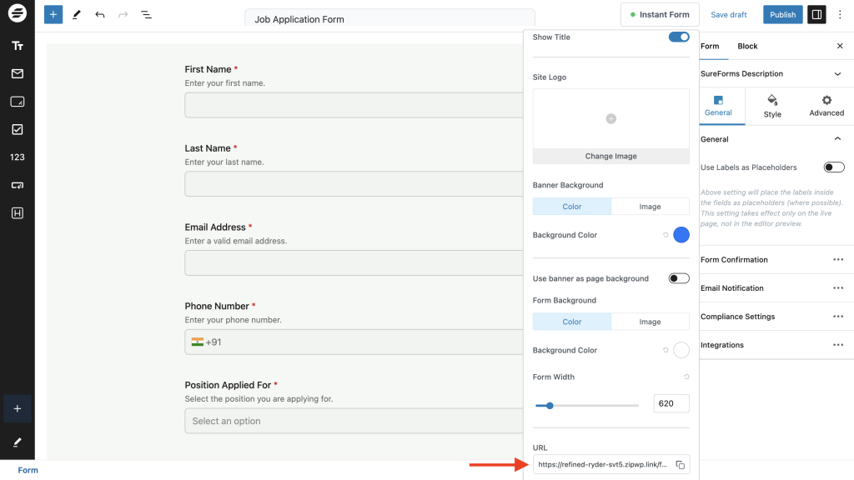Open the document overview list icon
The width and height of the screenshot is (854, 480).
pos(146,15)
